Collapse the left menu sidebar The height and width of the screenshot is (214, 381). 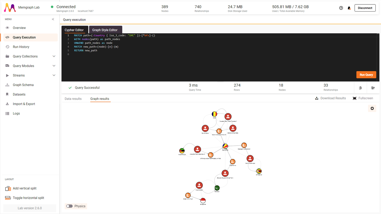coord(53,19)
